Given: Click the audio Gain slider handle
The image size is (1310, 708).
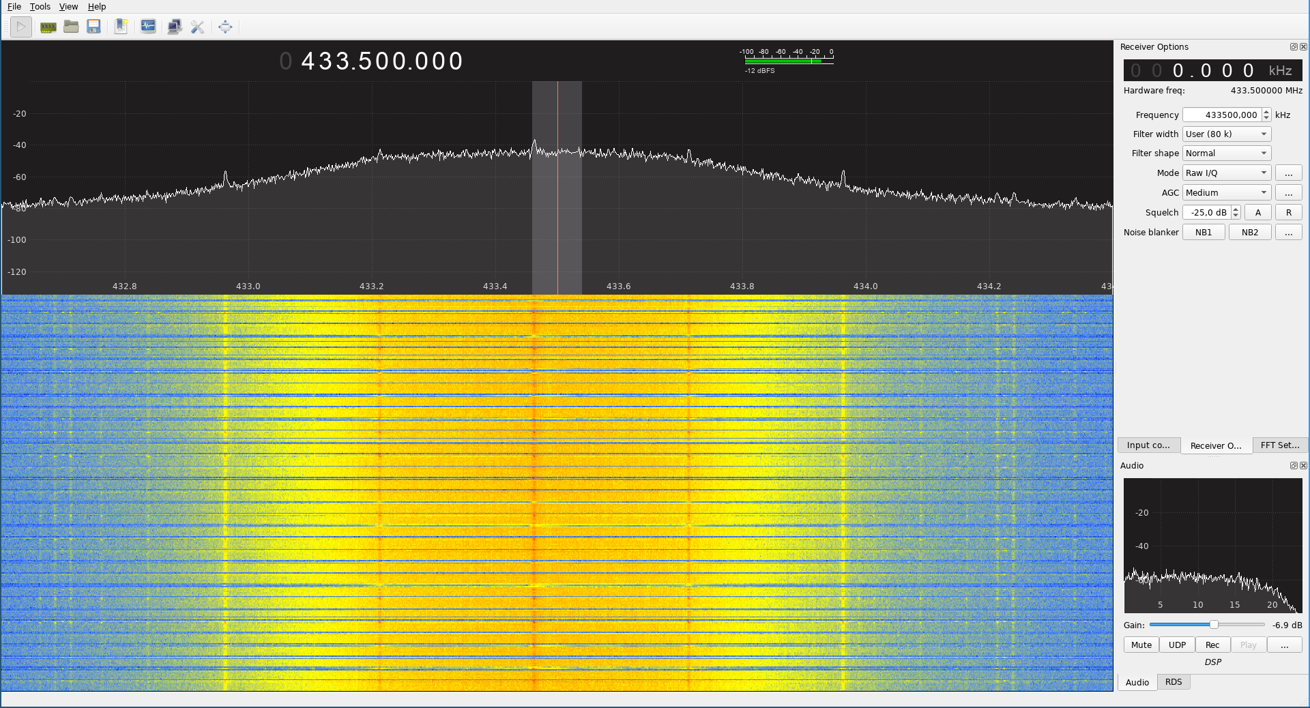Looking at the screenshot, I should click(1214, 625).
